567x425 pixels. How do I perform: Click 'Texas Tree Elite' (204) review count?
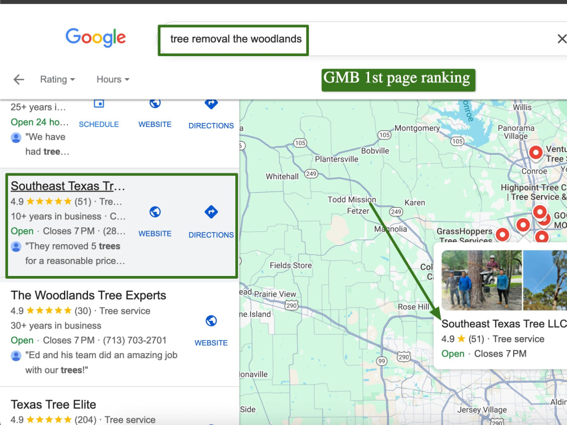pyautogui.click(x=86, y=419)
